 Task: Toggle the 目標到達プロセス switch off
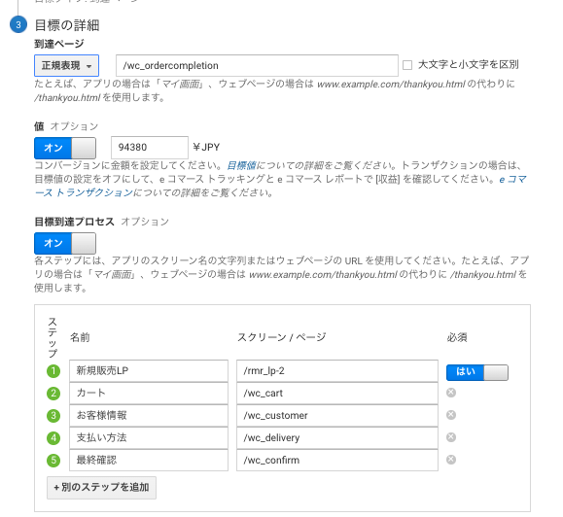click(x=65, y=243)
